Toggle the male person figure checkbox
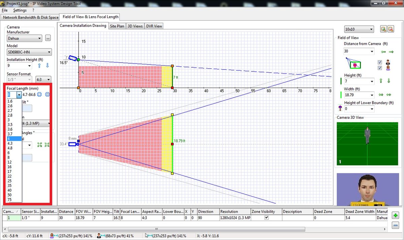Image resolution: width=404 pixels, height=240 pixels. point(380,62)
